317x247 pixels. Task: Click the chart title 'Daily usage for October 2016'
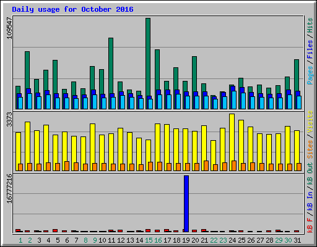tap(72, 9)
